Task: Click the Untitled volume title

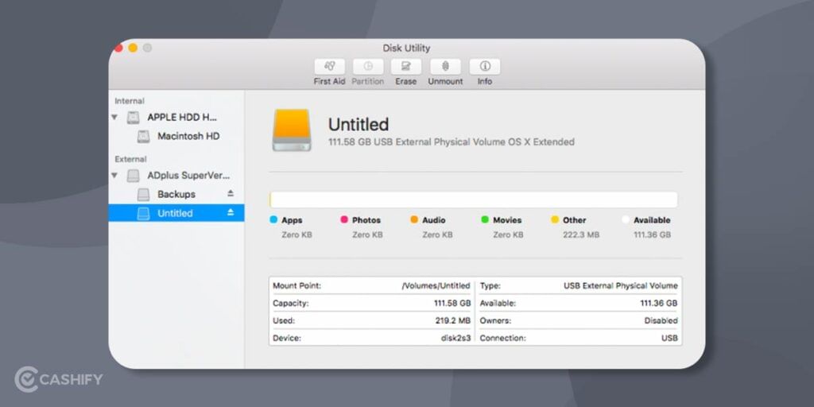Action: coord(359,125)
